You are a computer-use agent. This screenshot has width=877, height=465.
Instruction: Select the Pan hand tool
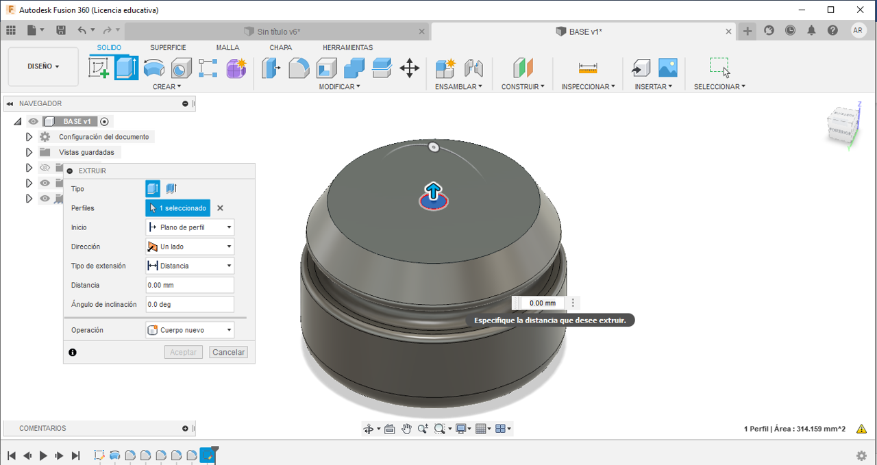click(406, 429)
